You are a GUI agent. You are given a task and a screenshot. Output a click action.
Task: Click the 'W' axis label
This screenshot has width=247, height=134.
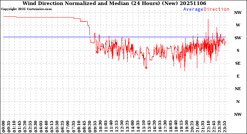pyautogui.click(x=238, y=25)
